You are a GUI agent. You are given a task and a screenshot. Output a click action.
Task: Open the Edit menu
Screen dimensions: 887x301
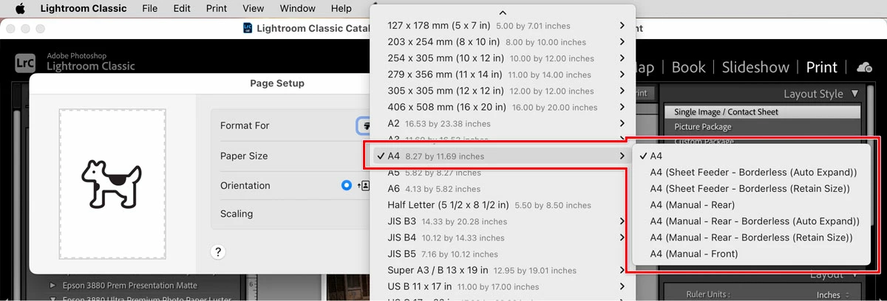(x=182, y=8)
